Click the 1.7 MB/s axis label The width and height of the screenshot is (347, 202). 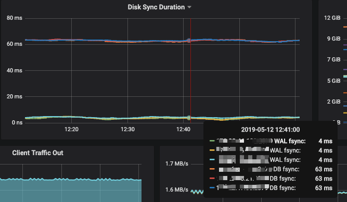point(177,163)
